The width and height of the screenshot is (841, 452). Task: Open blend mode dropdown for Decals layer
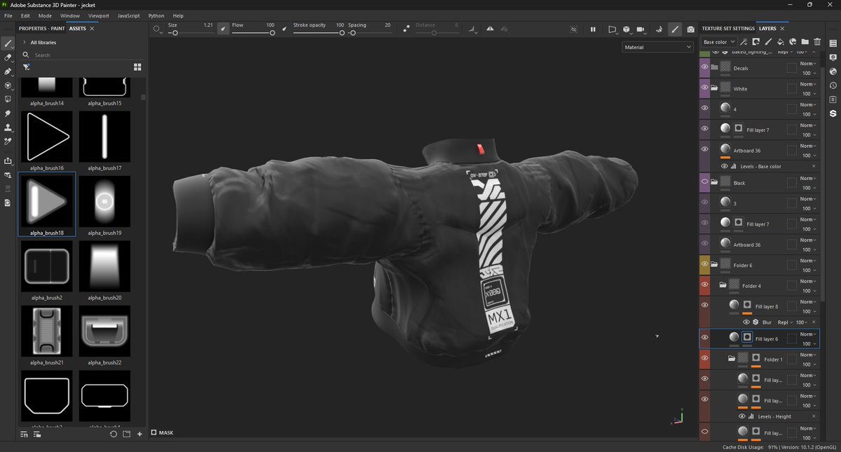coord(809,64)
